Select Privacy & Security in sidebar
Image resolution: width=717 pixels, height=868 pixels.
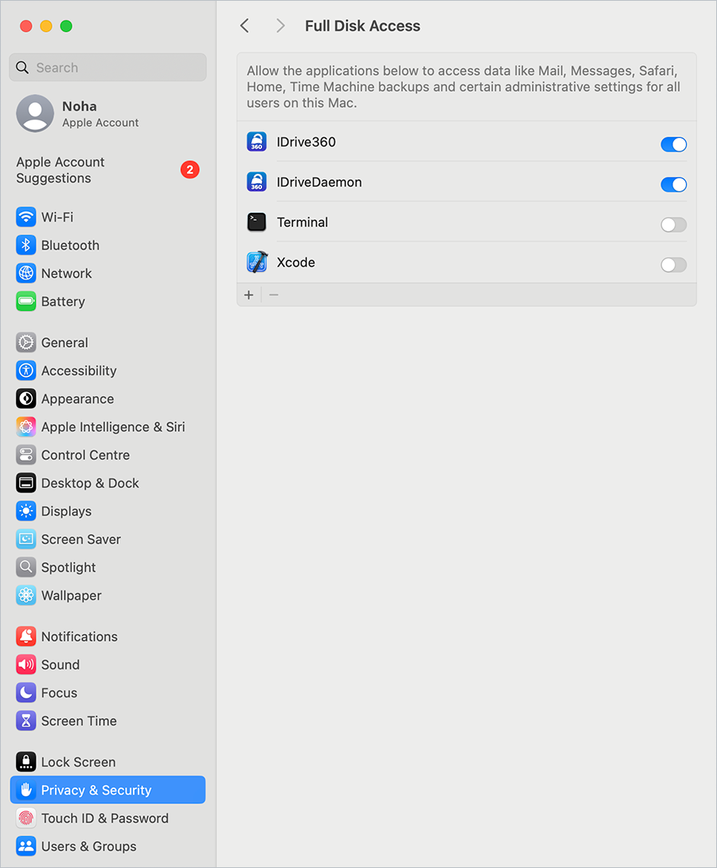[x=108, y=790]
